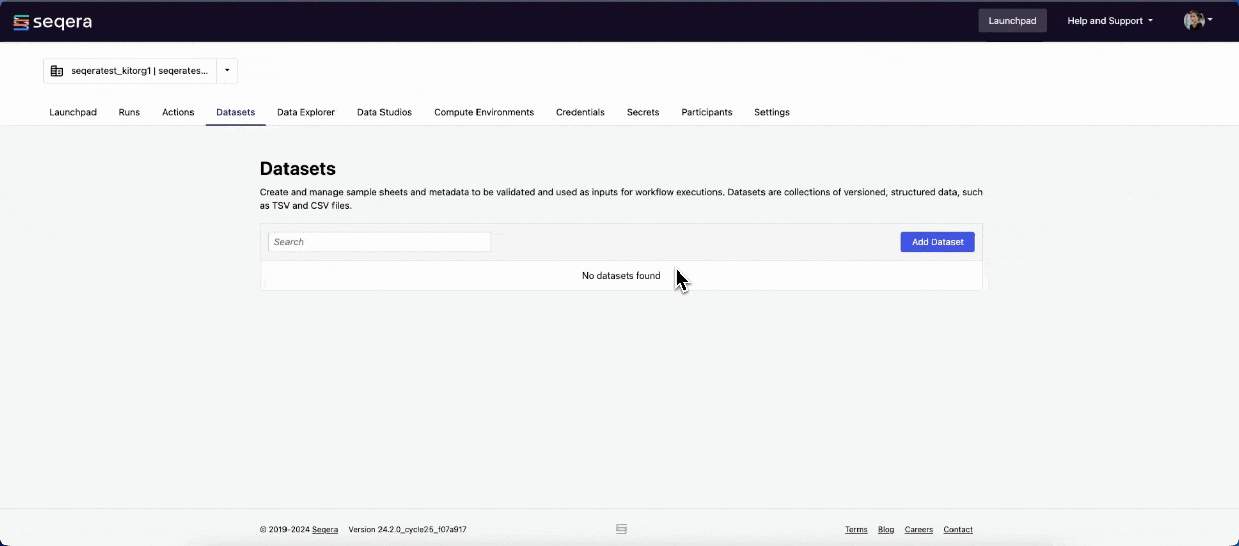Viewport: 1239px width, 546px height.
Task: Click the Segera copyright link
Action: coord(325,529)
